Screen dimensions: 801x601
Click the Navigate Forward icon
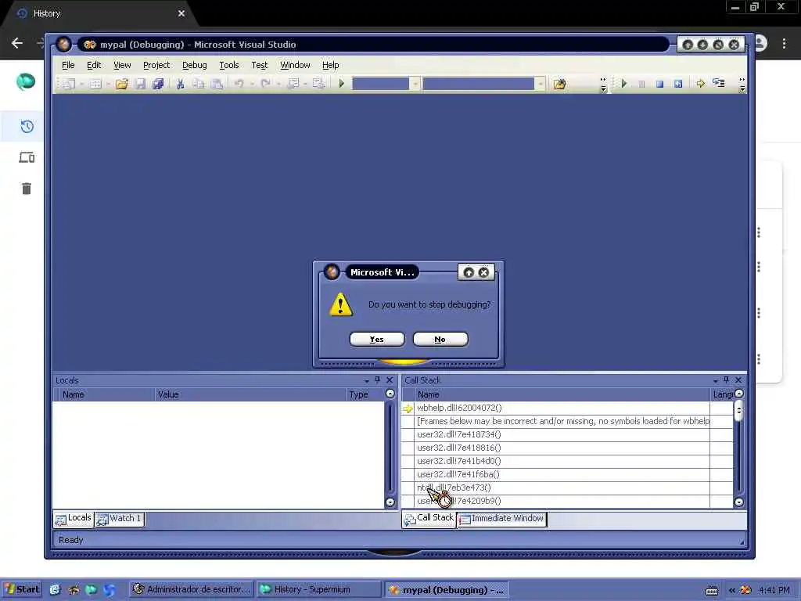coord(319,84)
